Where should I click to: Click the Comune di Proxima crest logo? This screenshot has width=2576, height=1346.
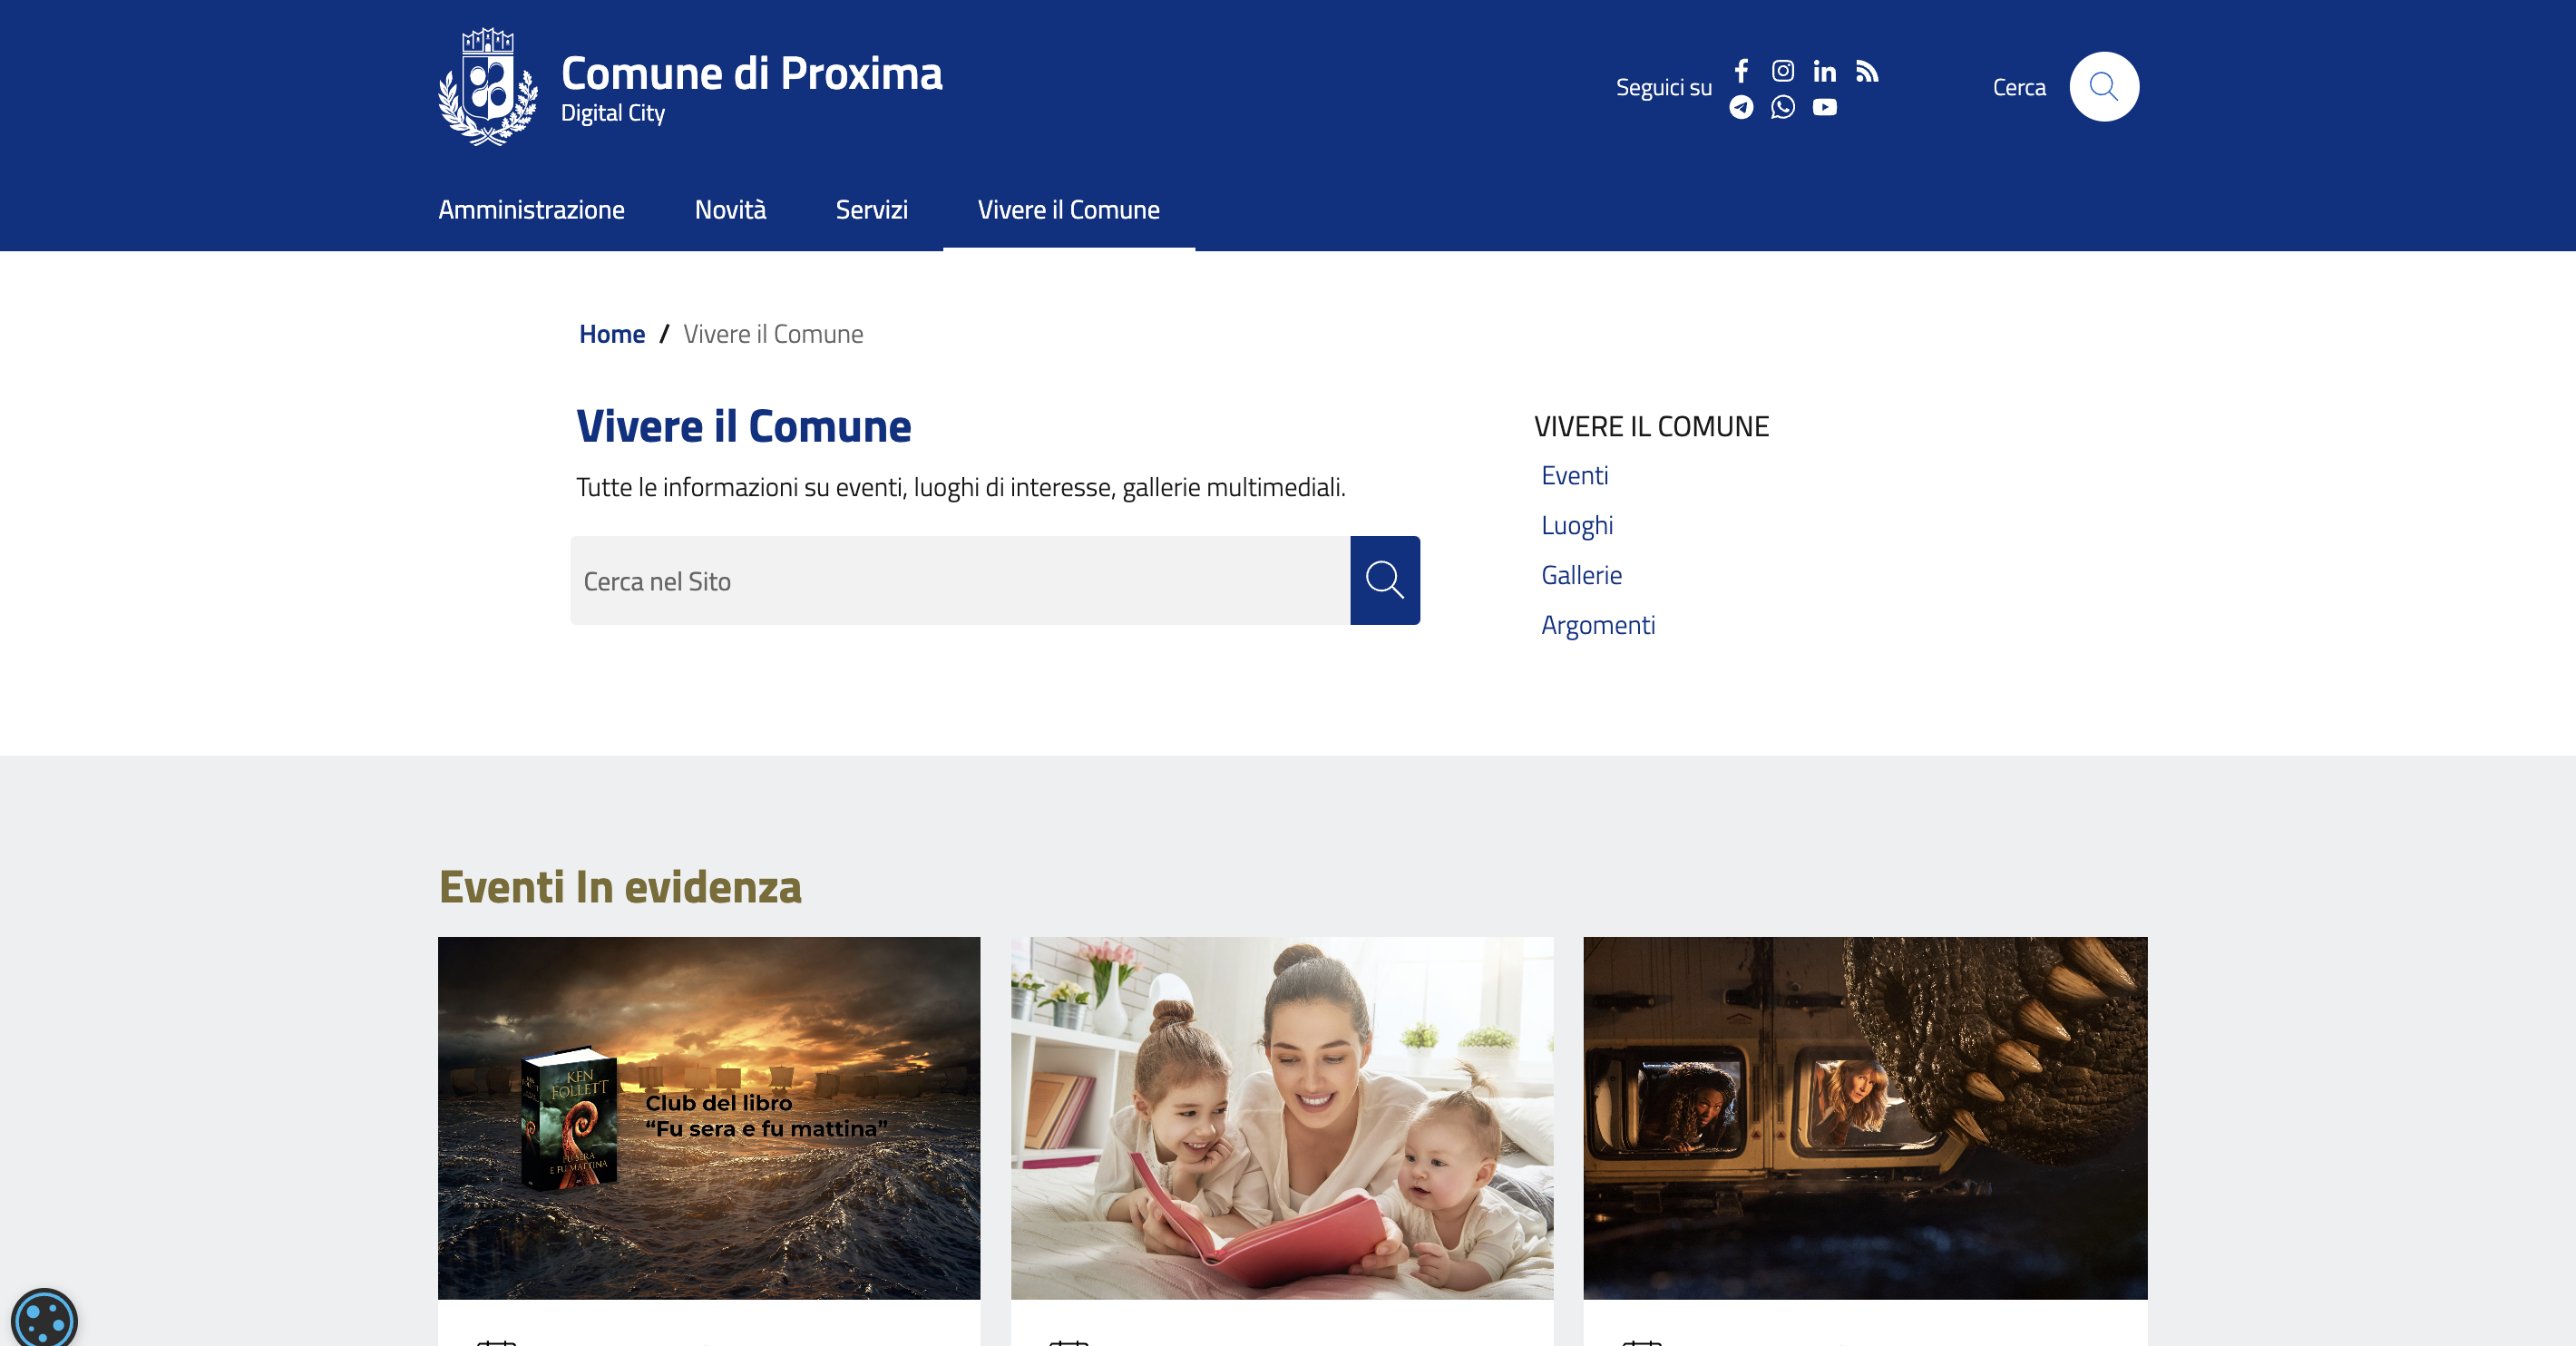(488, 87)
